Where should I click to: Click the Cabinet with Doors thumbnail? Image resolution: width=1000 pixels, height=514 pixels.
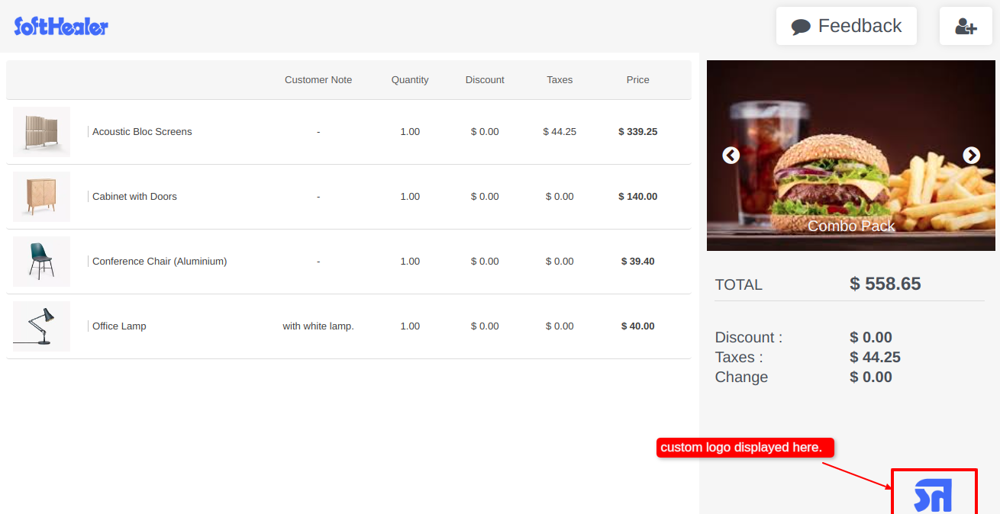pos(41,197)
